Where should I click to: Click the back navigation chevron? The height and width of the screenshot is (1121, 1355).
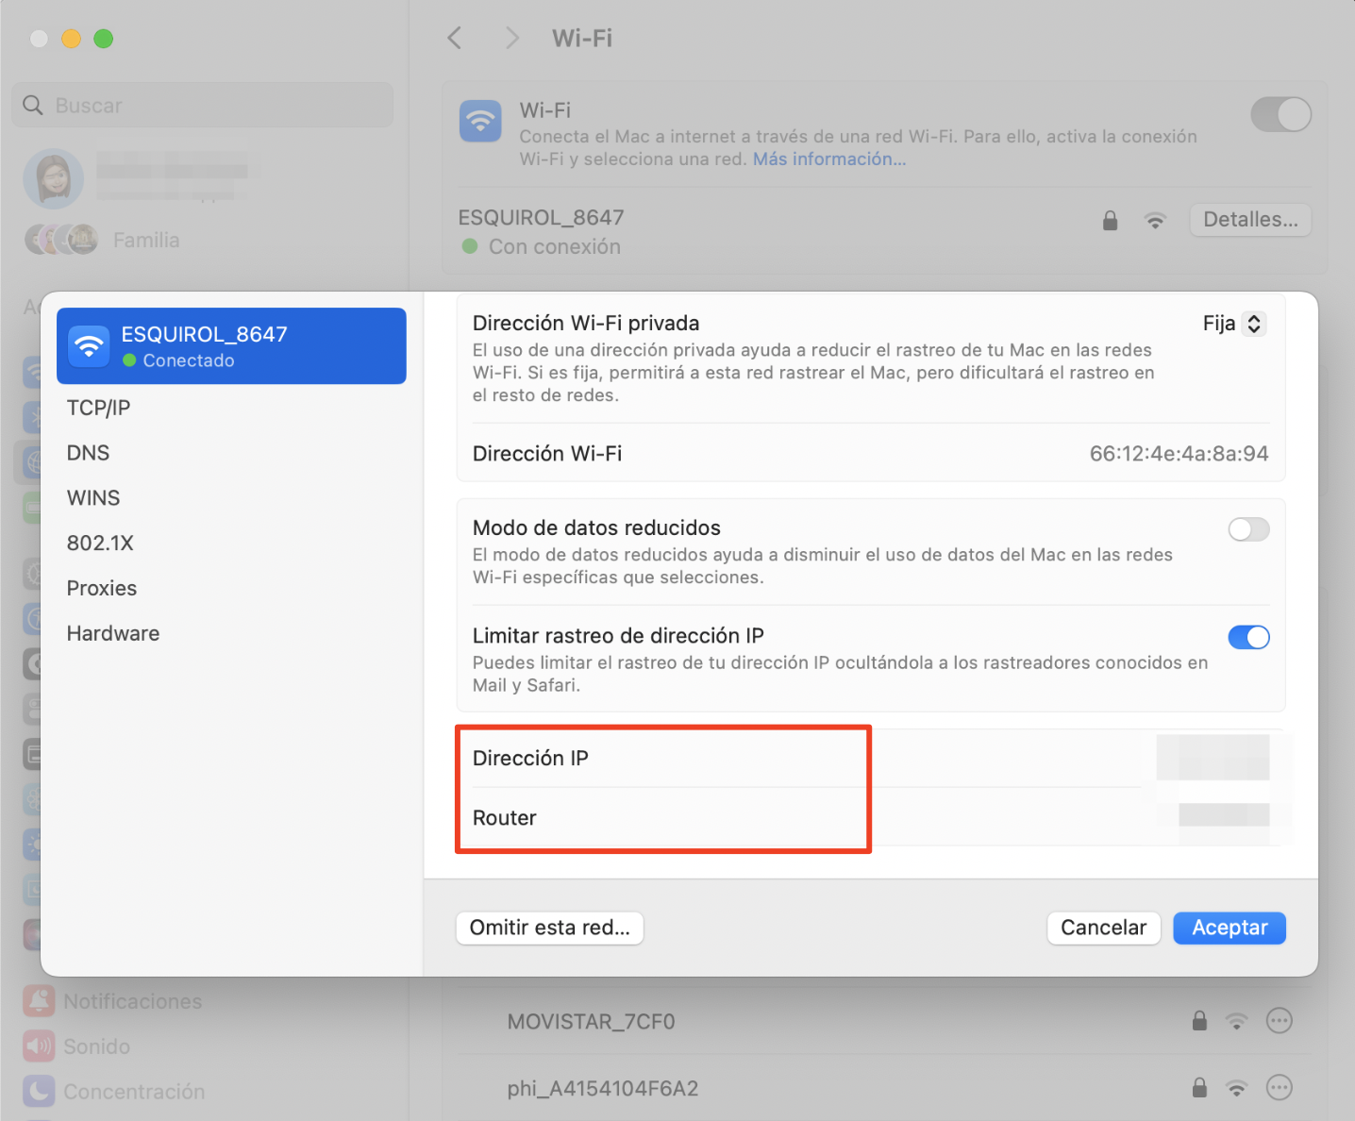(454, 38)
